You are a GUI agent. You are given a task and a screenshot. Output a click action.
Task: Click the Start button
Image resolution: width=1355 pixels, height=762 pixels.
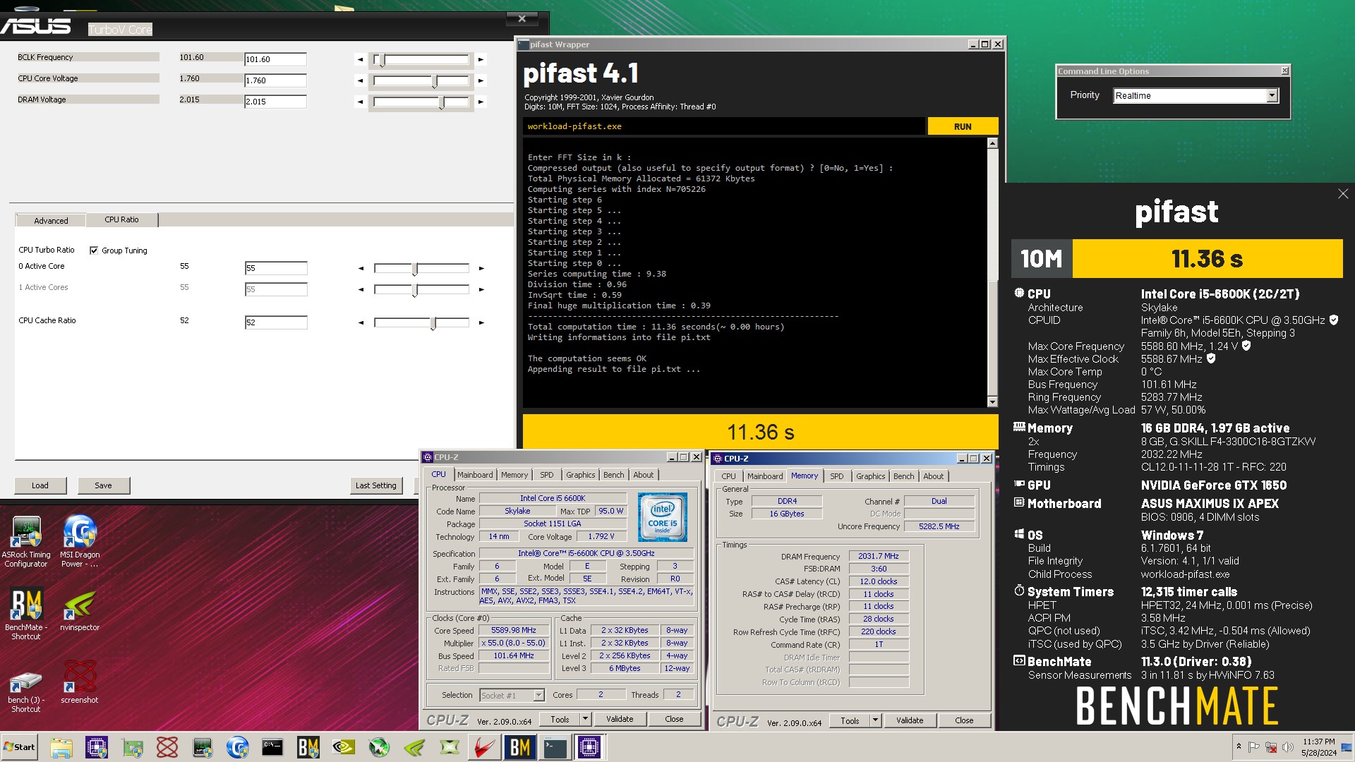coord(20,747)
